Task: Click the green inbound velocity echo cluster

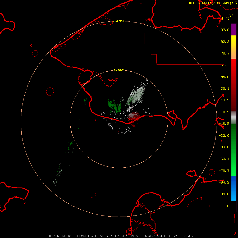Action: pos(115,106)
